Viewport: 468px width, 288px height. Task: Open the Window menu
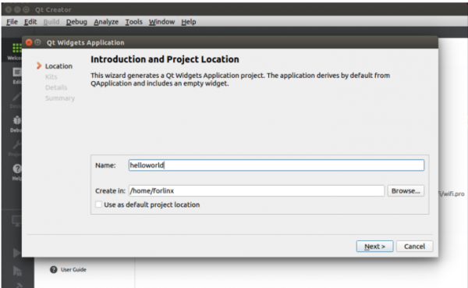(x=161, y=22)
